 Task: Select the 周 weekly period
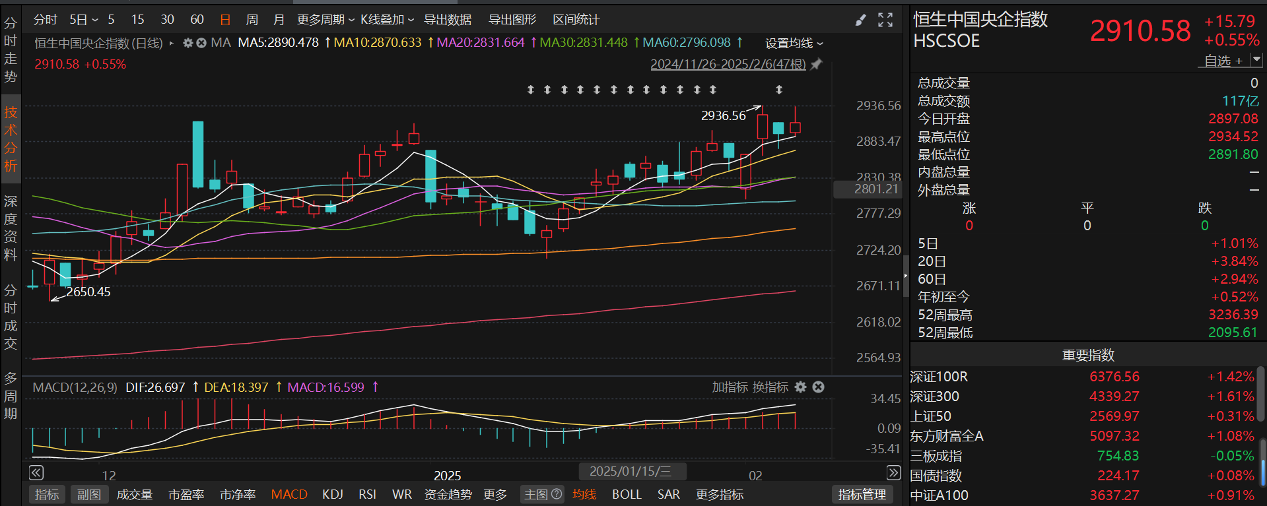(252, 20)
